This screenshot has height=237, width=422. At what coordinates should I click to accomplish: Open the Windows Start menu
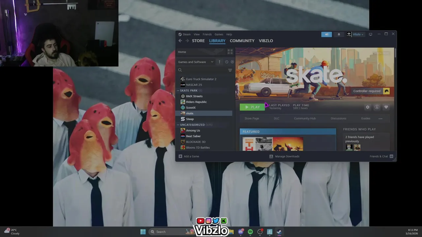coord(143,232)
